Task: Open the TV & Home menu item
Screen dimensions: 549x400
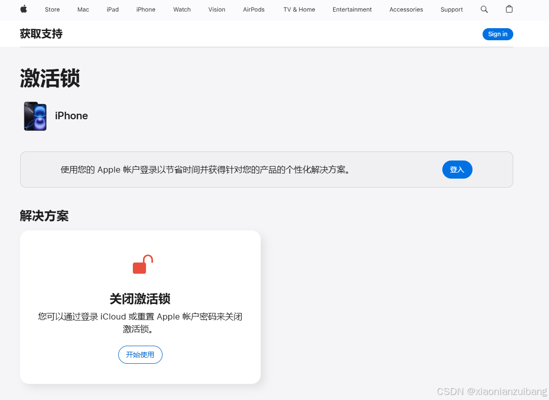Action: tap(299, 10)
